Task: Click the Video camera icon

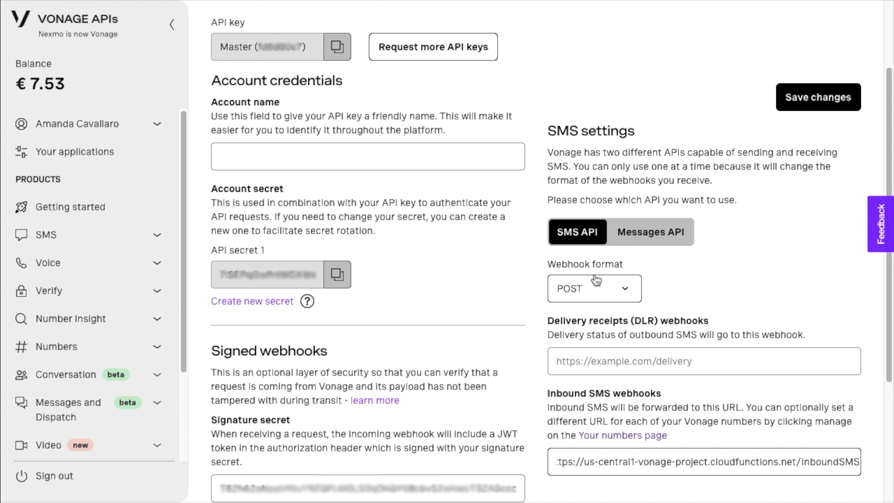Action: (21, 445)
